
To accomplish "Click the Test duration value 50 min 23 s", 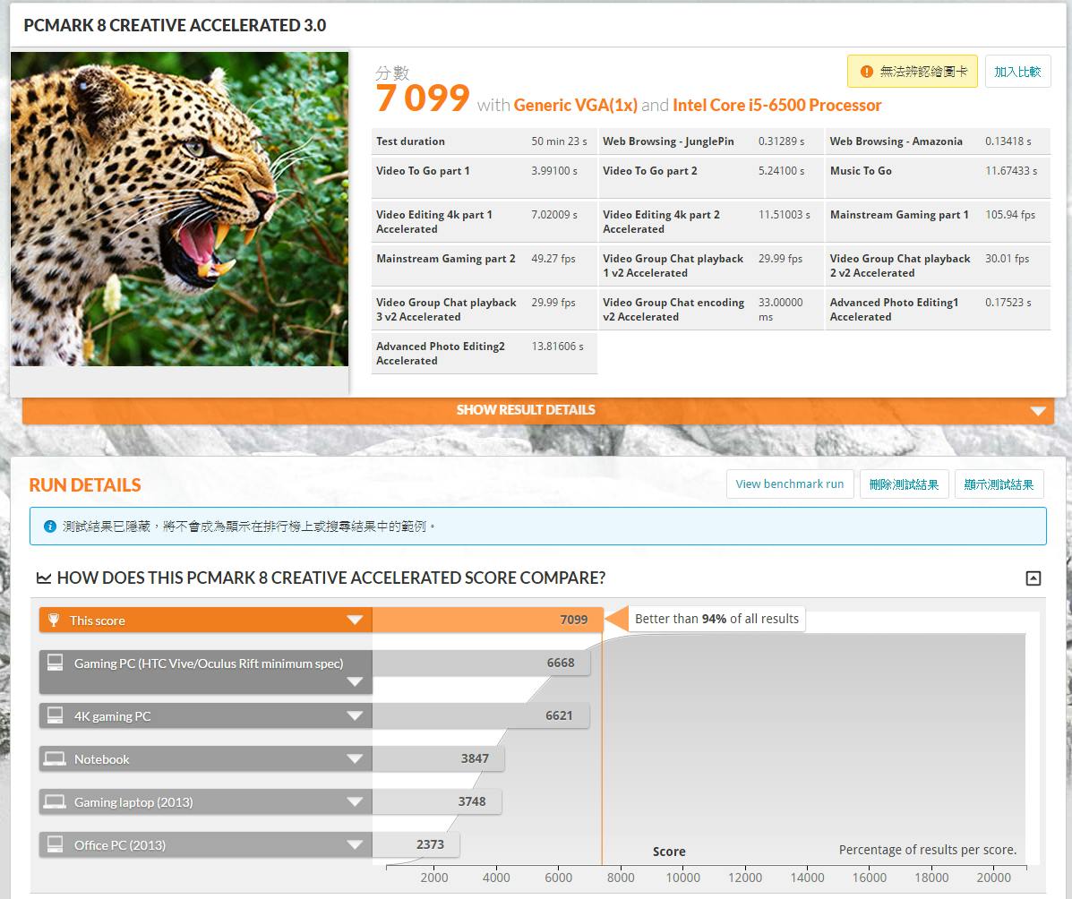I will 559,141.
